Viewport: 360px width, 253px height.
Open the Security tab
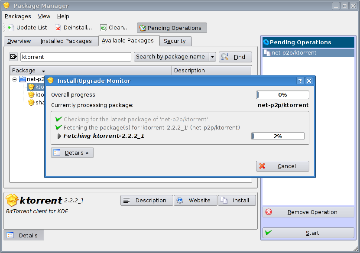[x=175, y=41]
